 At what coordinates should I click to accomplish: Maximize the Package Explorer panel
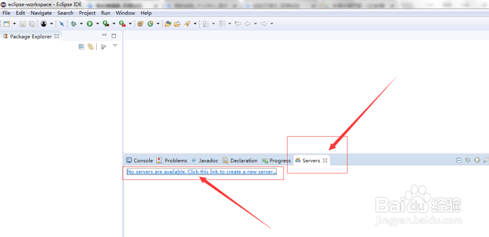click(114, 36)
